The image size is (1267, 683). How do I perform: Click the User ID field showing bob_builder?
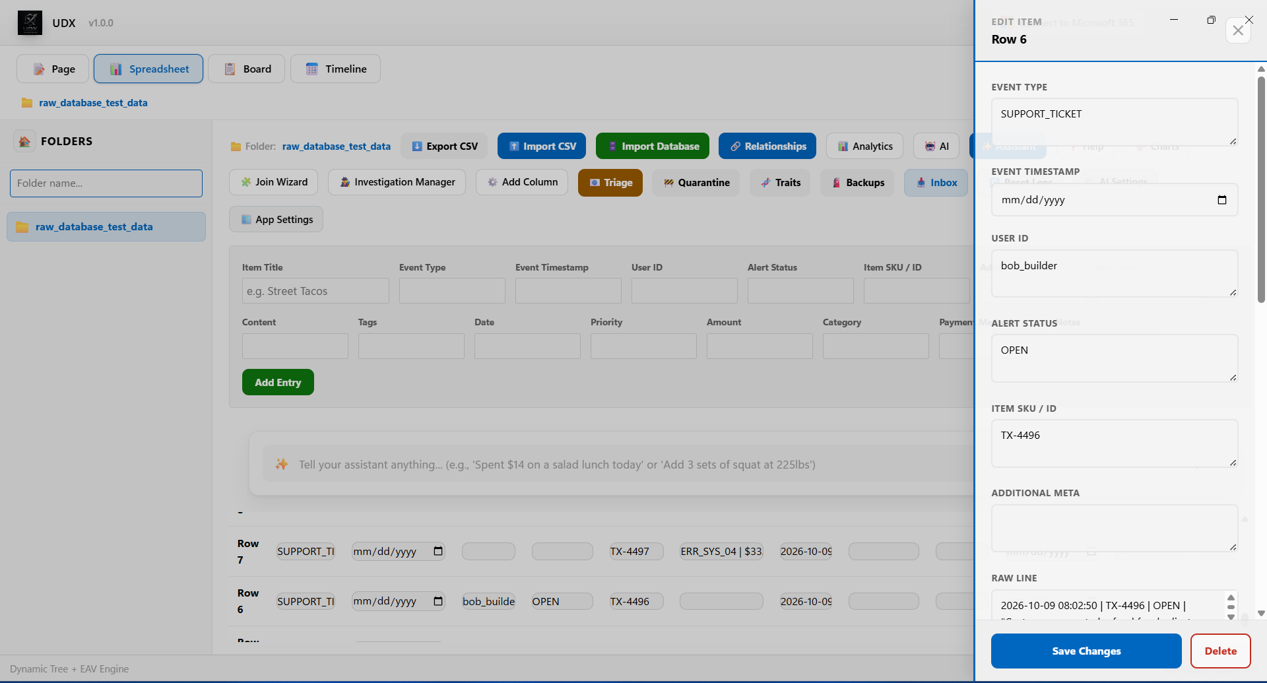click(1115, 273)
